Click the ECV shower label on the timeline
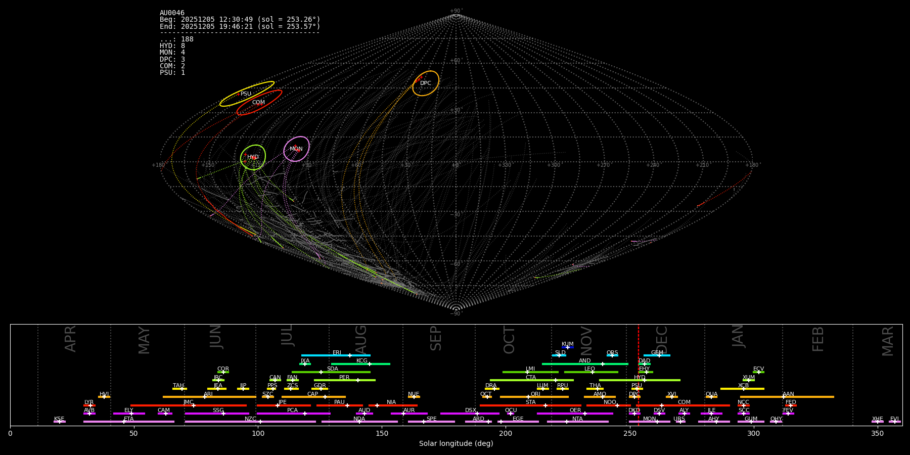This screenshot has height=455, width=910. [758, 369]
